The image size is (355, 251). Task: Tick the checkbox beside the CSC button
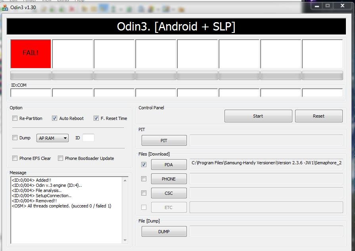tap(144, 193)
